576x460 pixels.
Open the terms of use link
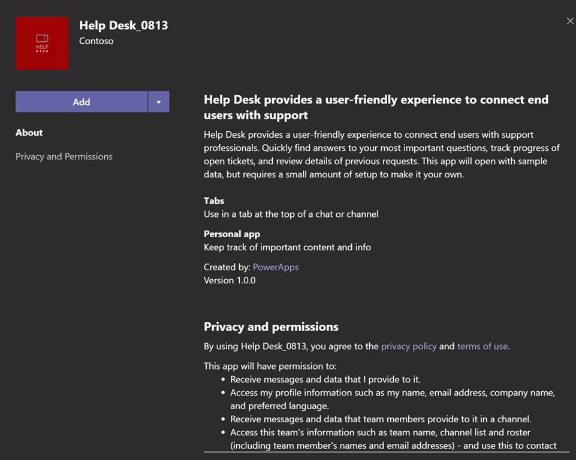tap(482, 346)
